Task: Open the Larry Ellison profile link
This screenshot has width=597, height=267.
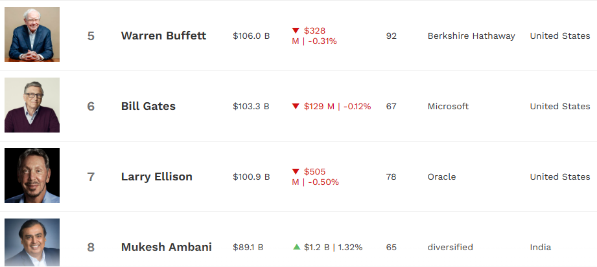Action: click(157, 176)
